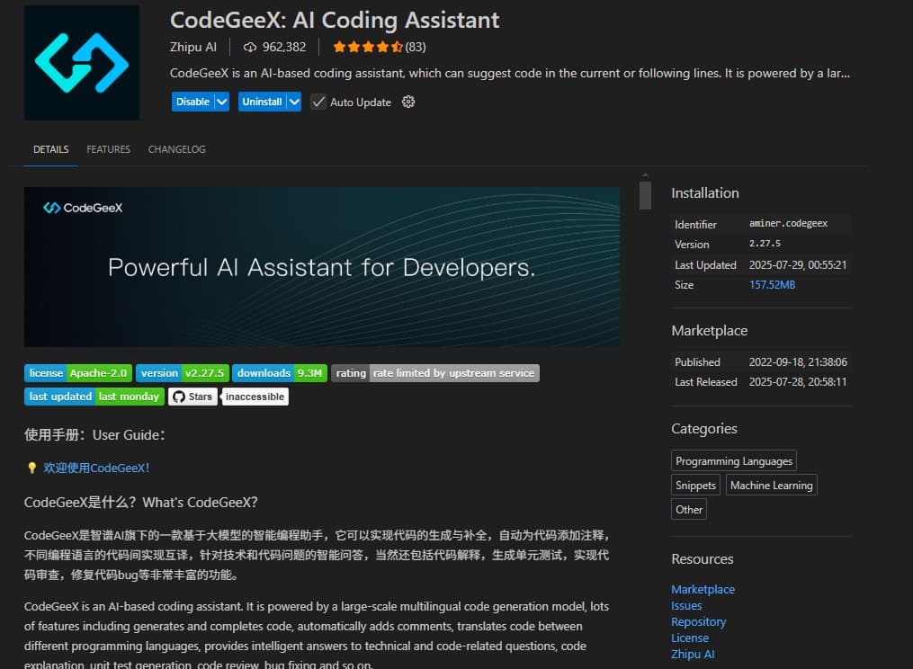Click the aminer.codegeex identifier value

(788, 223)
